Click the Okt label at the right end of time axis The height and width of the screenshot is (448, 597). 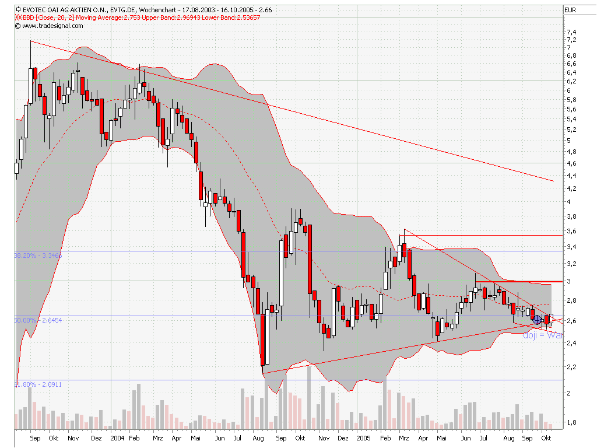pyautogui.click(x=546, y=437)
